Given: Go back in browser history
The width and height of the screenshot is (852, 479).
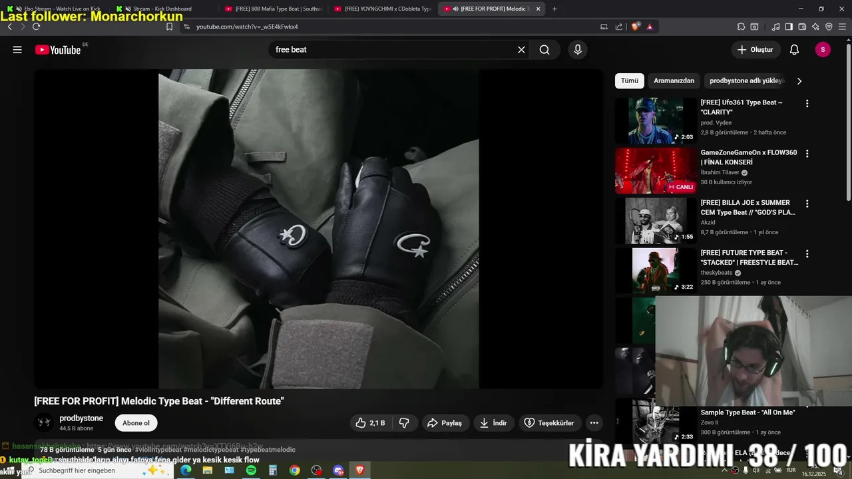Looking at the screenshot, I should [x=10, y=27].
